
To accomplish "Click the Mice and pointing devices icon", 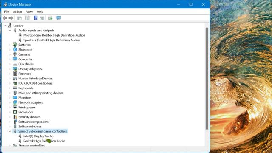I will point(15,93).
